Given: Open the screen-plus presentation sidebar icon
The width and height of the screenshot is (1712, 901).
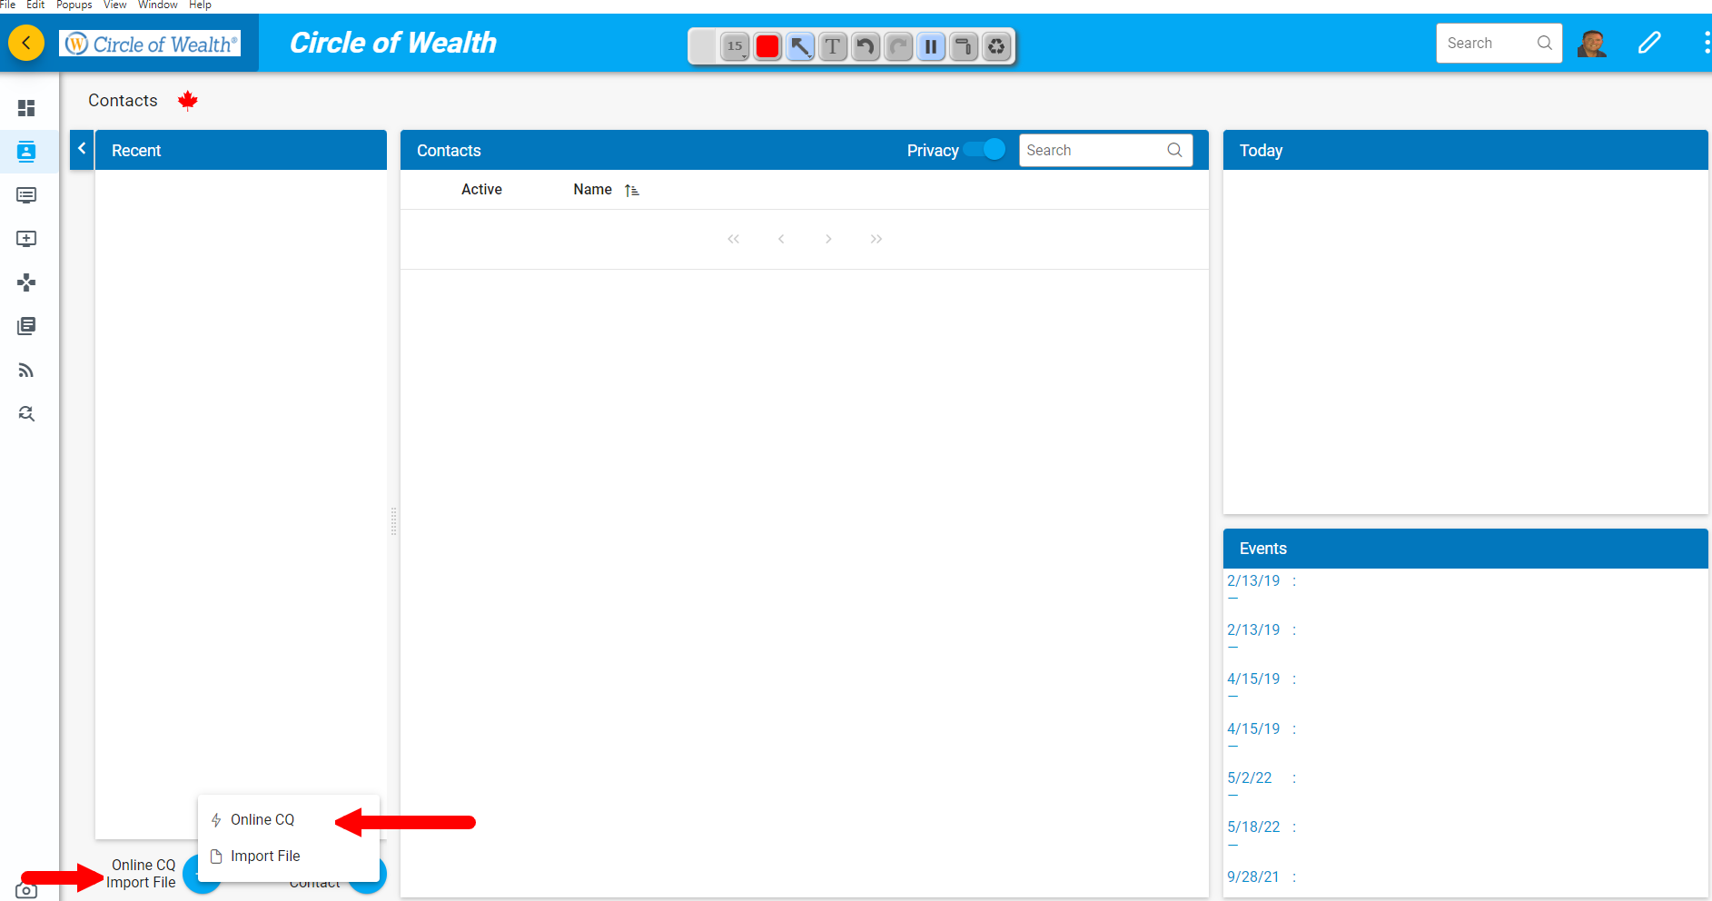Looking at the screenshot, I should [x=26, y=239].
